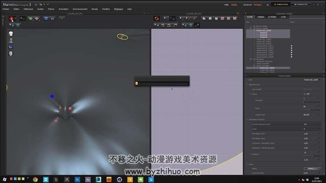Toggle the first white visibility dot in Scene
The height and width of the screenshot is (183, 326).
292,46
